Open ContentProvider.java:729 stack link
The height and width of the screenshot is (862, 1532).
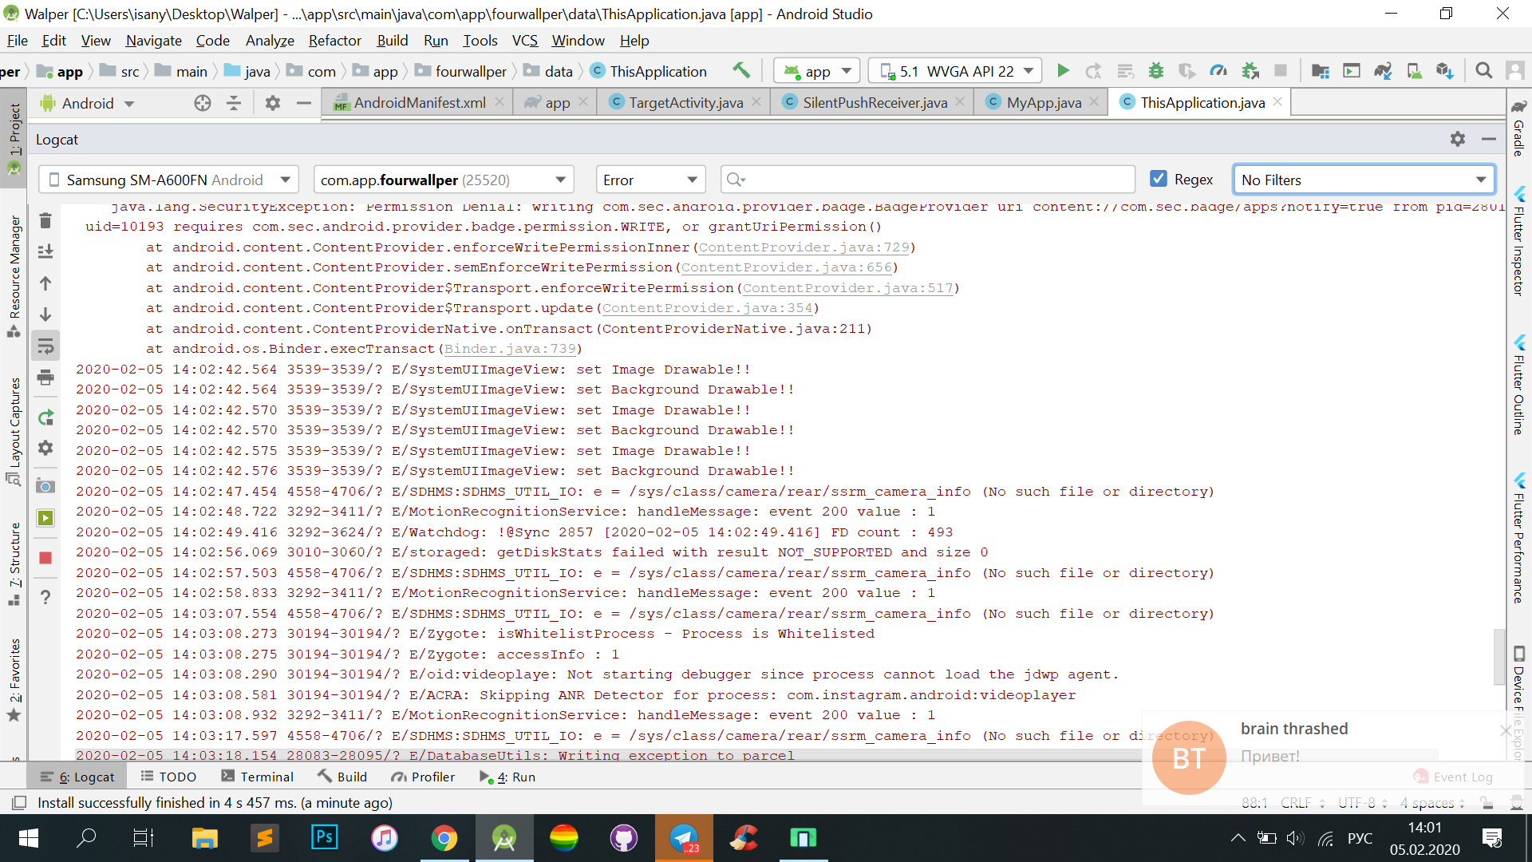tap(804, 247)
